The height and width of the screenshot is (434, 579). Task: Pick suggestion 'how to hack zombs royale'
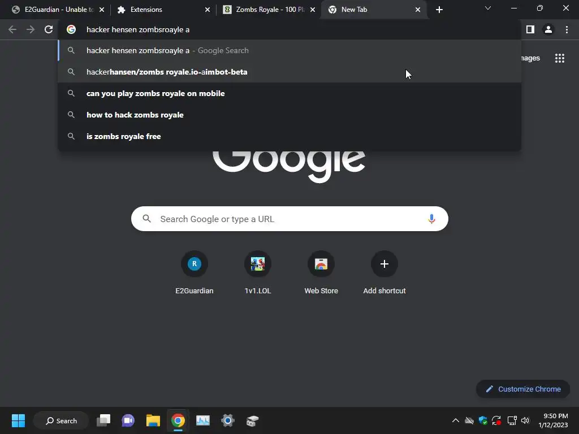click(x=289, y=115)
